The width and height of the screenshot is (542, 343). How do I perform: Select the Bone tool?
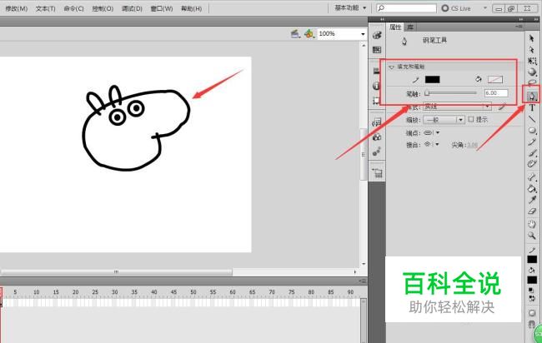click(x=532, y=177)
